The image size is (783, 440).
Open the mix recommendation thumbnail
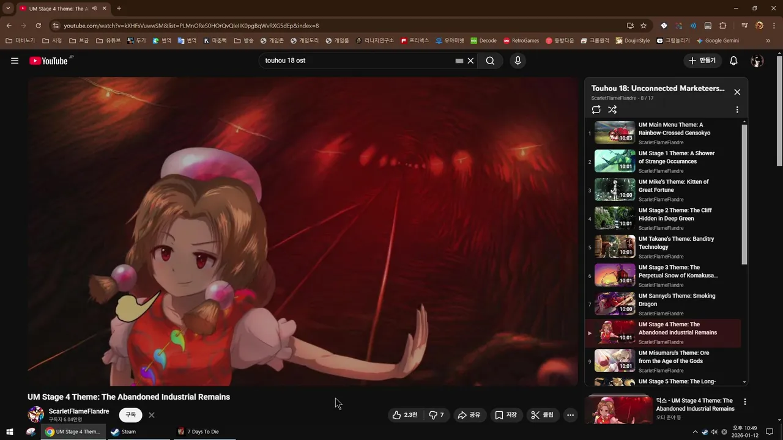[x=618, y=410]
